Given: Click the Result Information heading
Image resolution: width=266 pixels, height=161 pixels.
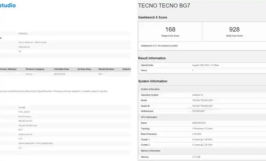Looking at the screenshot, I should coord(152,58).
